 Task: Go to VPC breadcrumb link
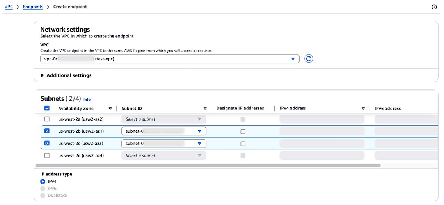coord(9,7)
